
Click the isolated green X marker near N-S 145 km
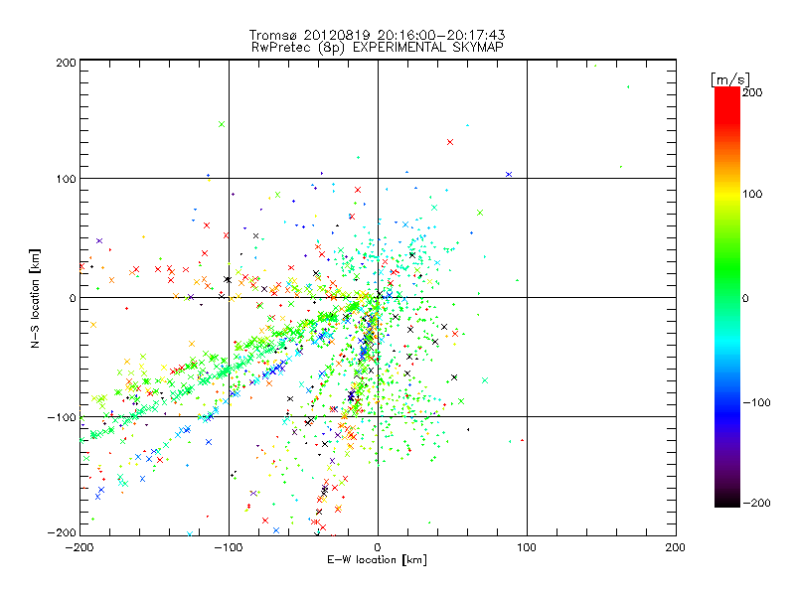coord(222,124)
